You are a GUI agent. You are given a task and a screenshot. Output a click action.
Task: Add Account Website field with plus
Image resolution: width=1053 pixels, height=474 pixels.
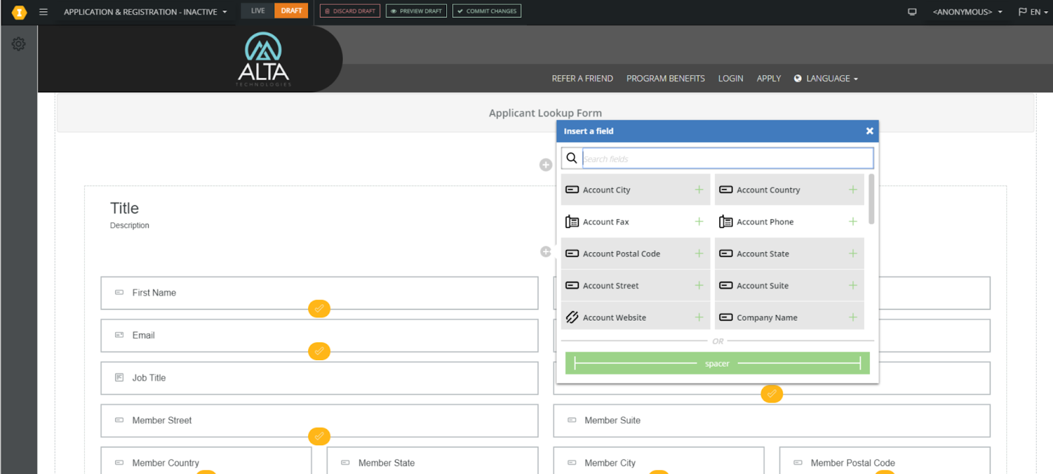click(x=699, y=317)
